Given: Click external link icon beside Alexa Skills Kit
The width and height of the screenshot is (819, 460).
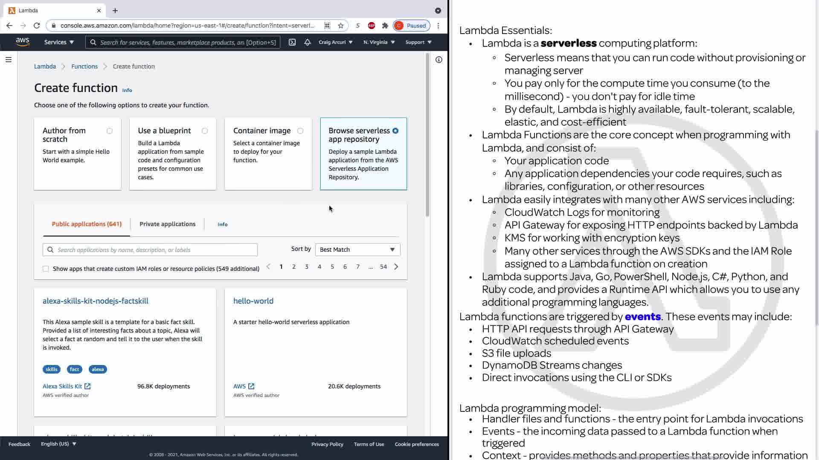Looking at the screenshot, I should [x=87, y=386].
